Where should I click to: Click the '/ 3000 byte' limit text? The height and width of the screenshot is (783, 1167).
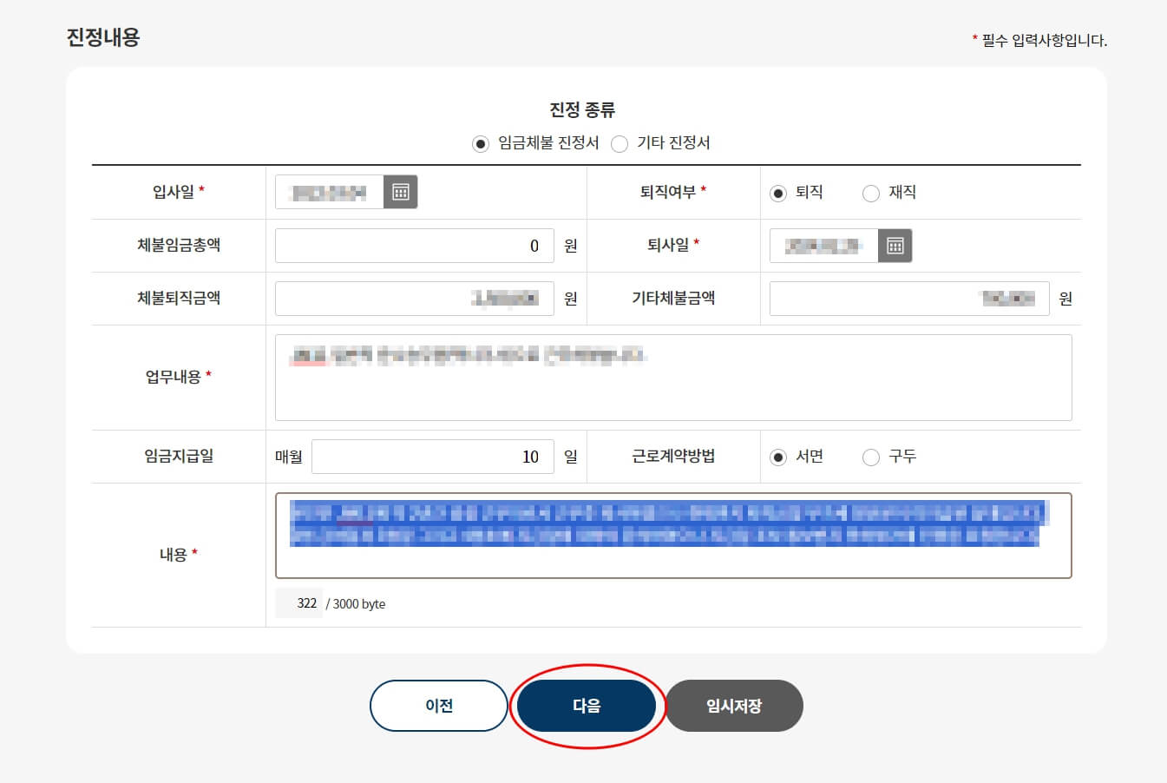pyautogui.click(x=356, y=604)
